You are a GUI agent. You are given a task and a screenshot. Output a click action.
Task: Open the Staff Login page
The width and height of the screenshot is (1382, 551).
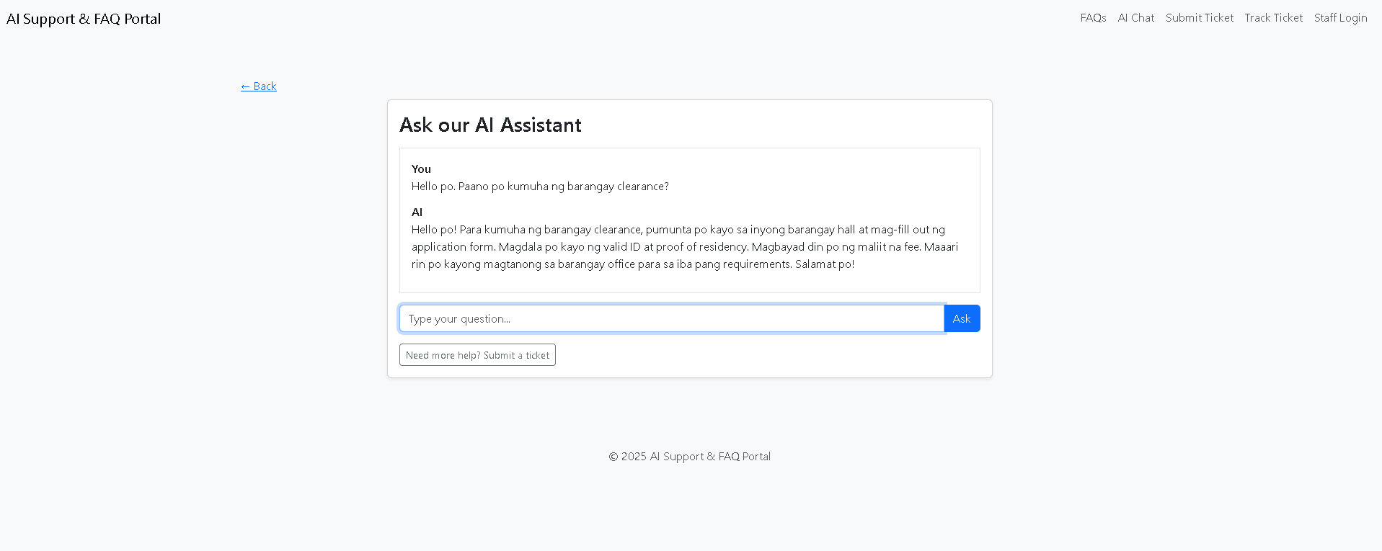1340,17
